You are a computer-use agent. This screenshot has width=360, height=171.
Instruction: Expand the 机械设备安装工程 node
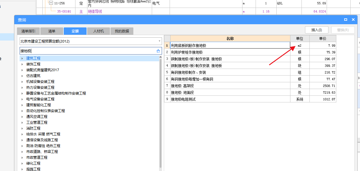22,82
